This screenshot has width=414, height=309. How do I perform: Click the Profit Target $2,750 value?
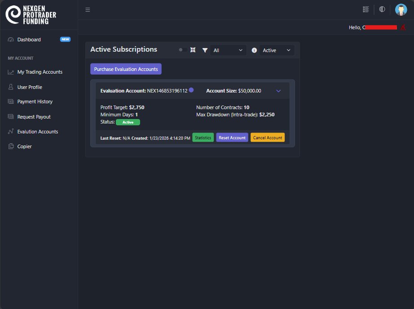(137, 107)
